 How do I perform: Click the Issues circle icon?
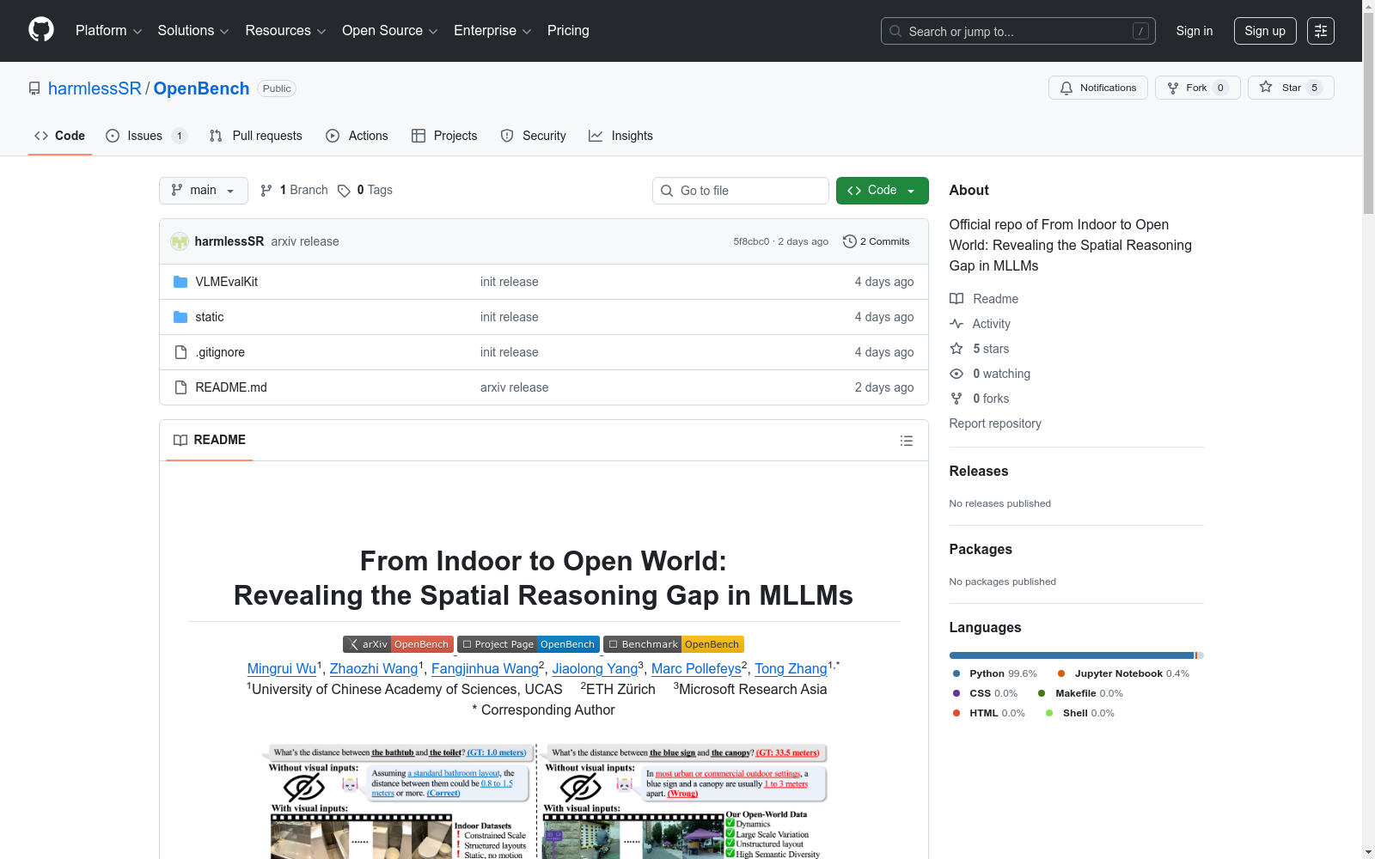click(113, 136)
